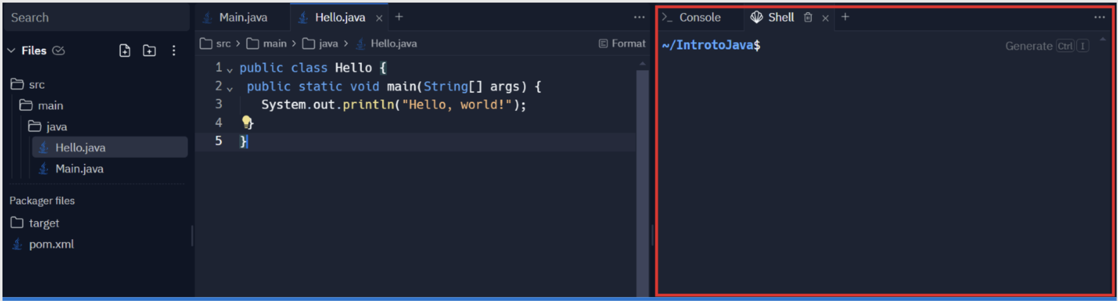Select the main folder in file tree
Viewport: 1118px width, 301px height.
[41, 105]
